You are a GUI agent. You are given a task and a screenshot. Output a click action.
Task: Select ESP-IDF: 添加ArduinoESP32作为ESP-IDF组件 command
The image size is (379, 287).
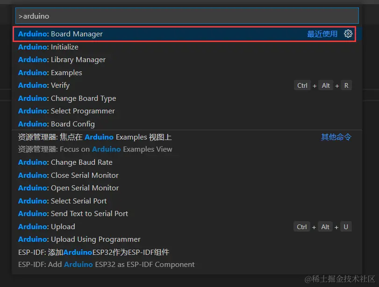(x=187, y=258)
